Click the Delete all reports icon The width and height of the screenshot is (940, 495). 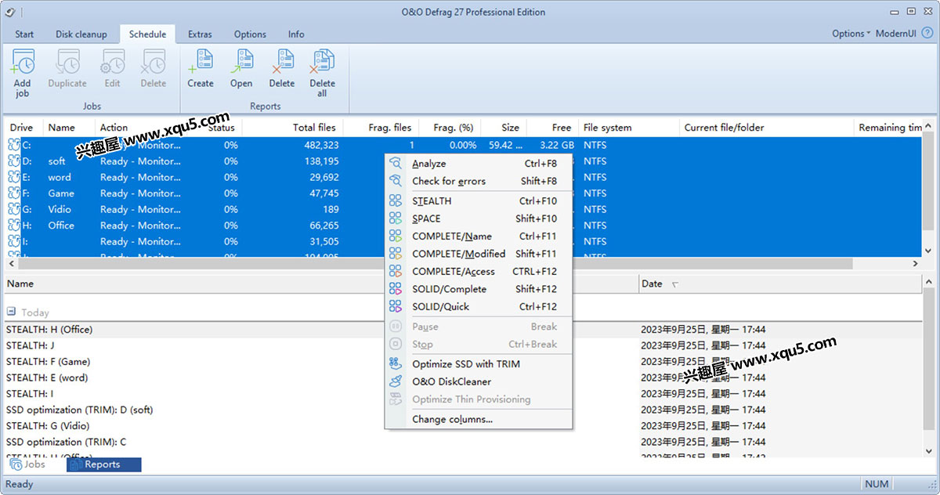coord(322,63)
